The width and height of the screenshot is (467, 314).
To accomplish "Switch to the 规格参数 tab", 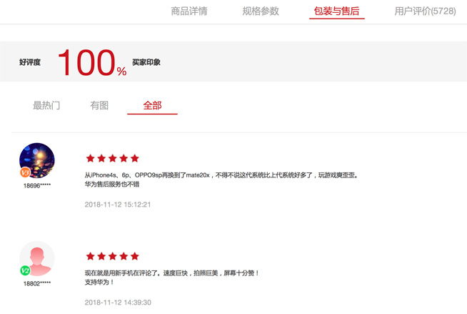I will (261, 11).
